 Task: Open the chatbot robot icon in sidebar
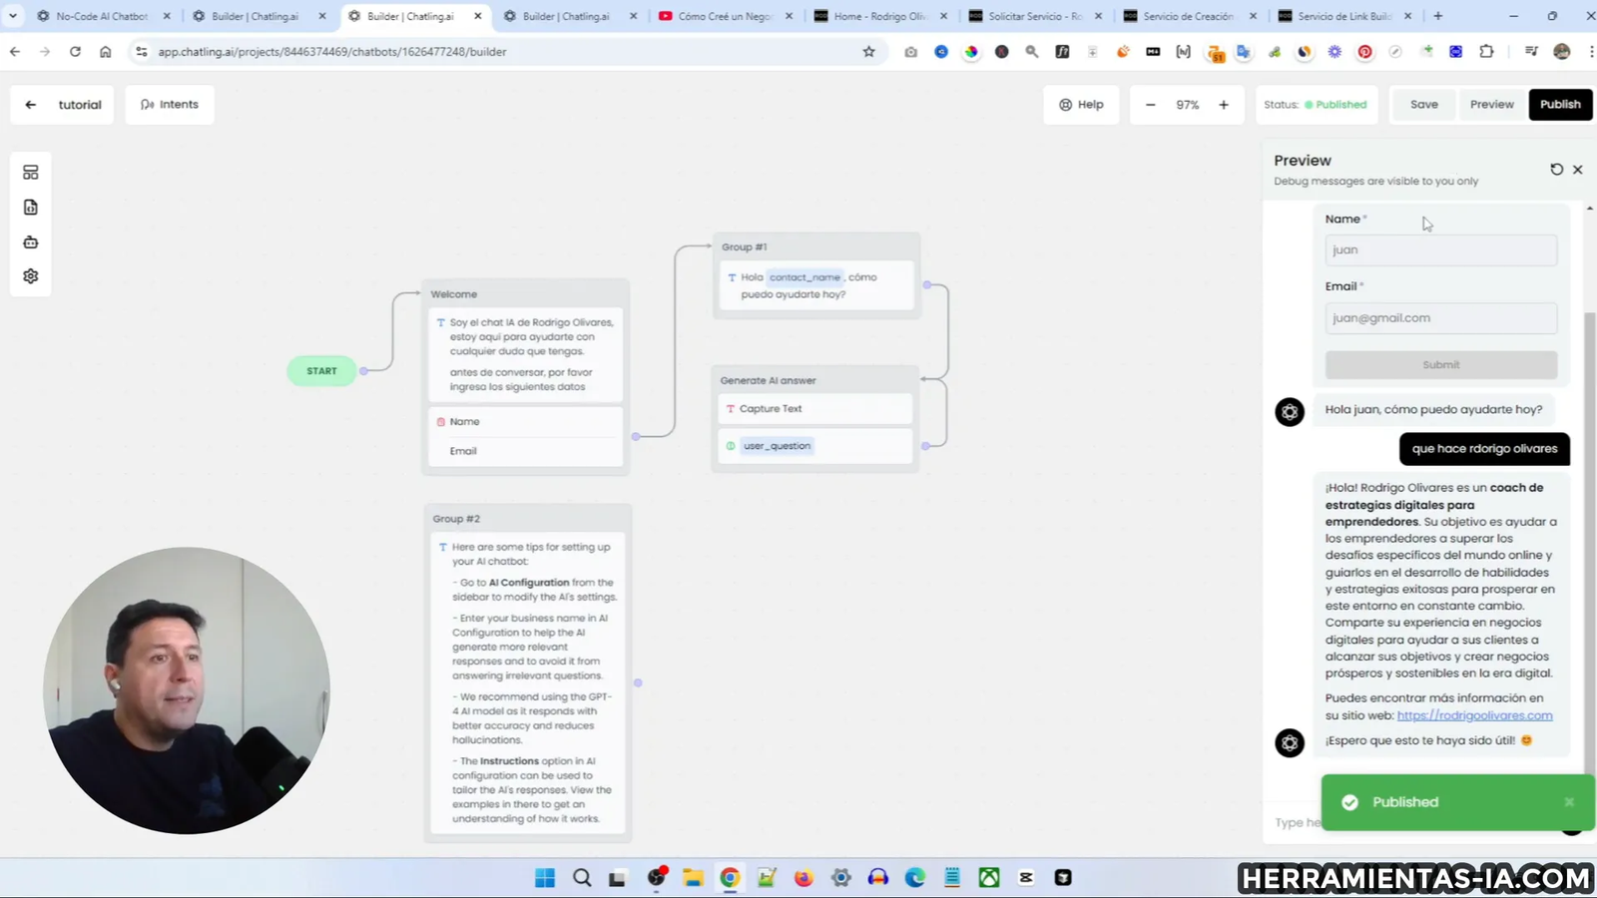click(30, 241)
